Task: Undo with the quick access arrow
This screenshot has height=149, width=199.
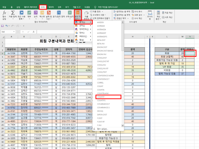Action: click(x=7, y=26)
